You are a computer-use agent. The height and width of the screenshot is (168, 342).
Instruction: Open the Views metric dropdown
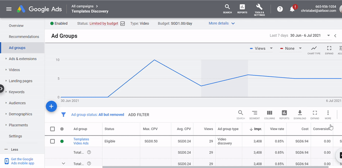(261, 48)
